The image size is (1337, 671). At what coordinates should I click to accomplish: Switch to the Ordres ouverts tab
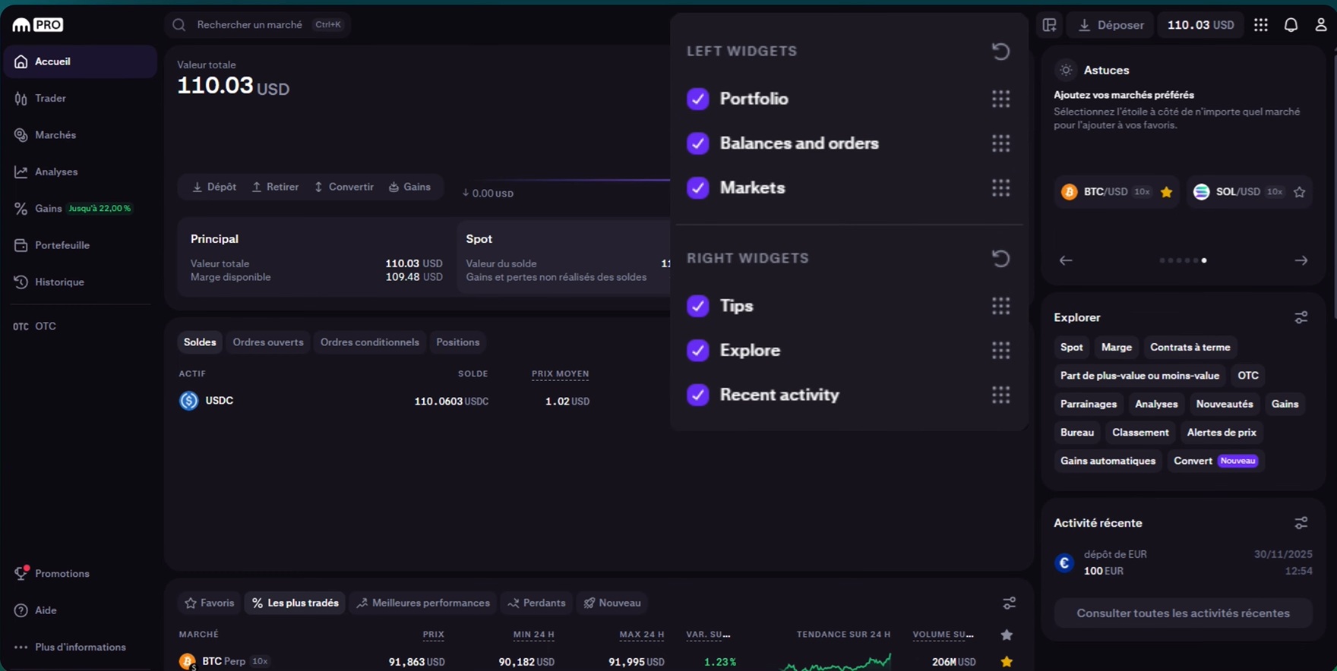tap(268, 342)
